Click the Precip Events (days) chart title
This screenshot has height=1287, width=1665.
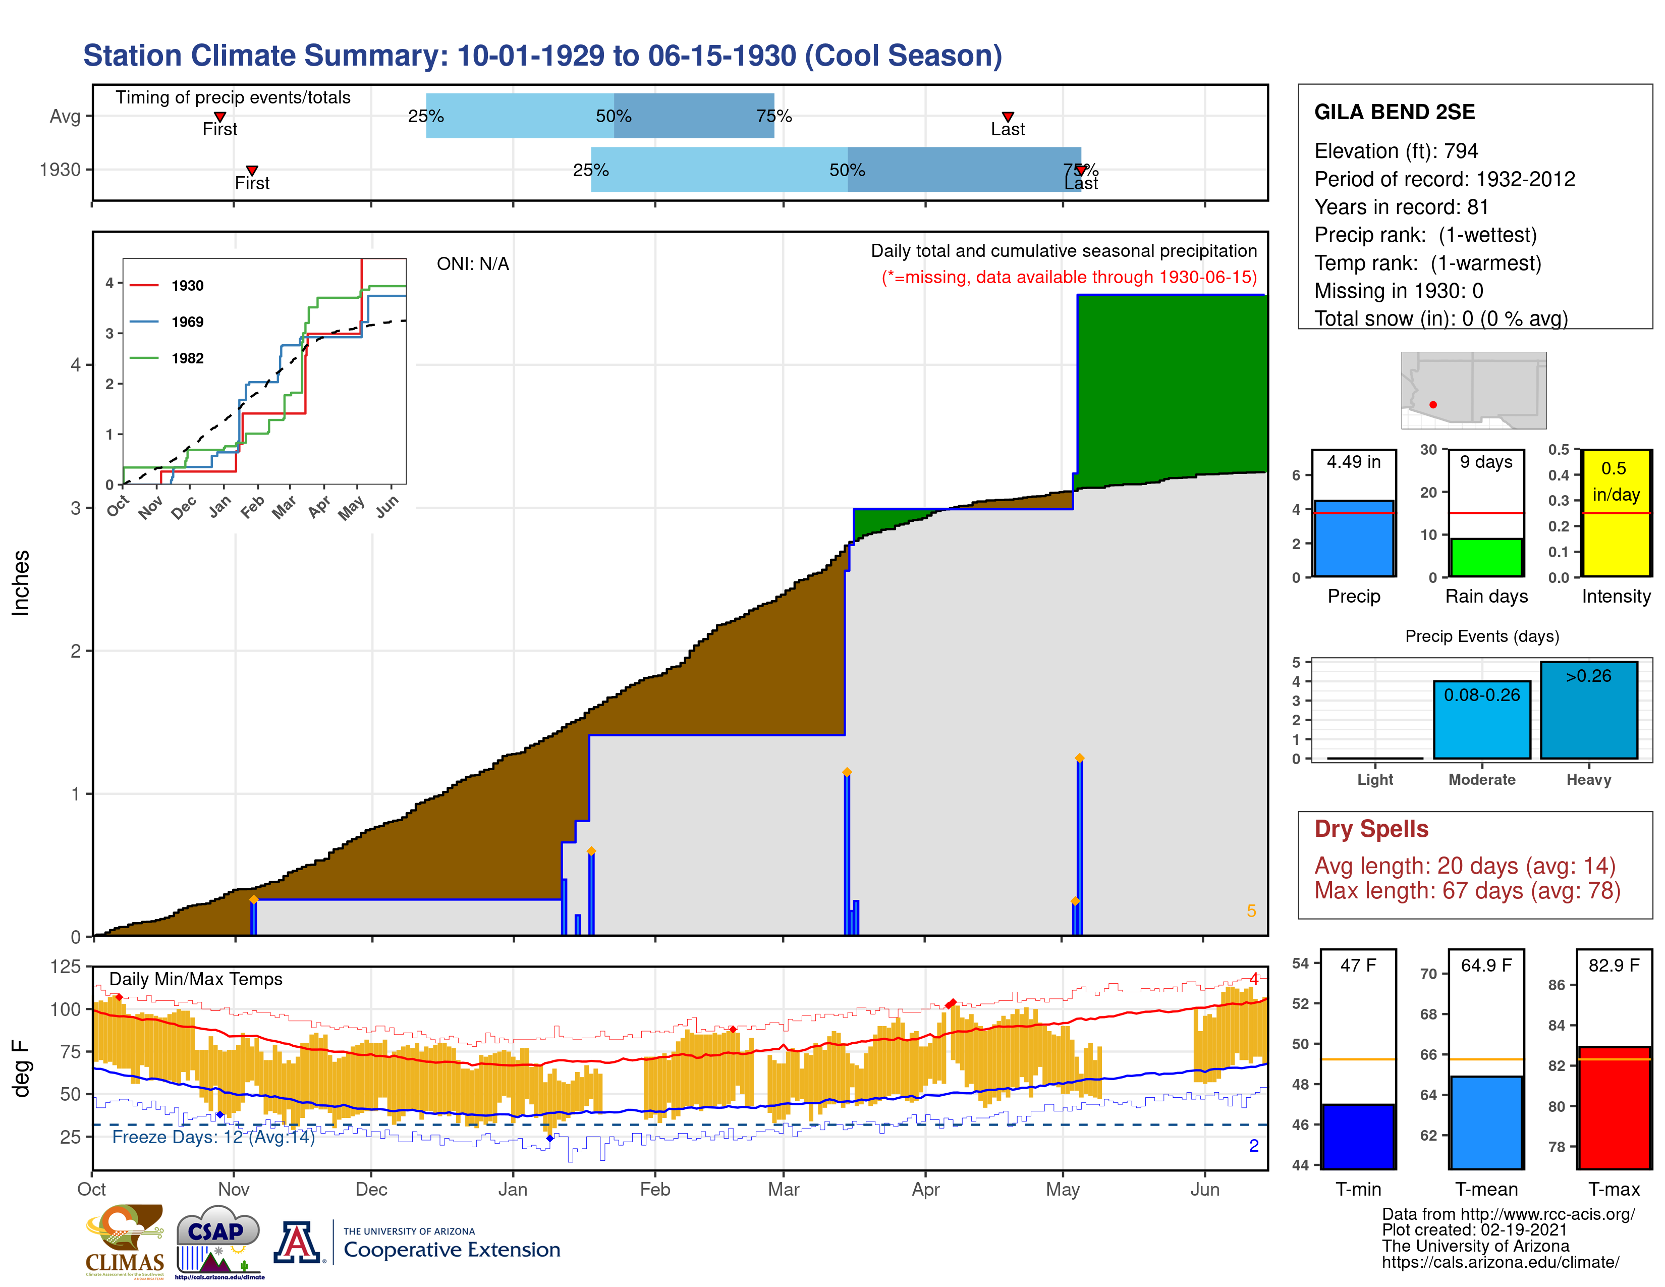pyautogui.click(x=1482, y=636)
